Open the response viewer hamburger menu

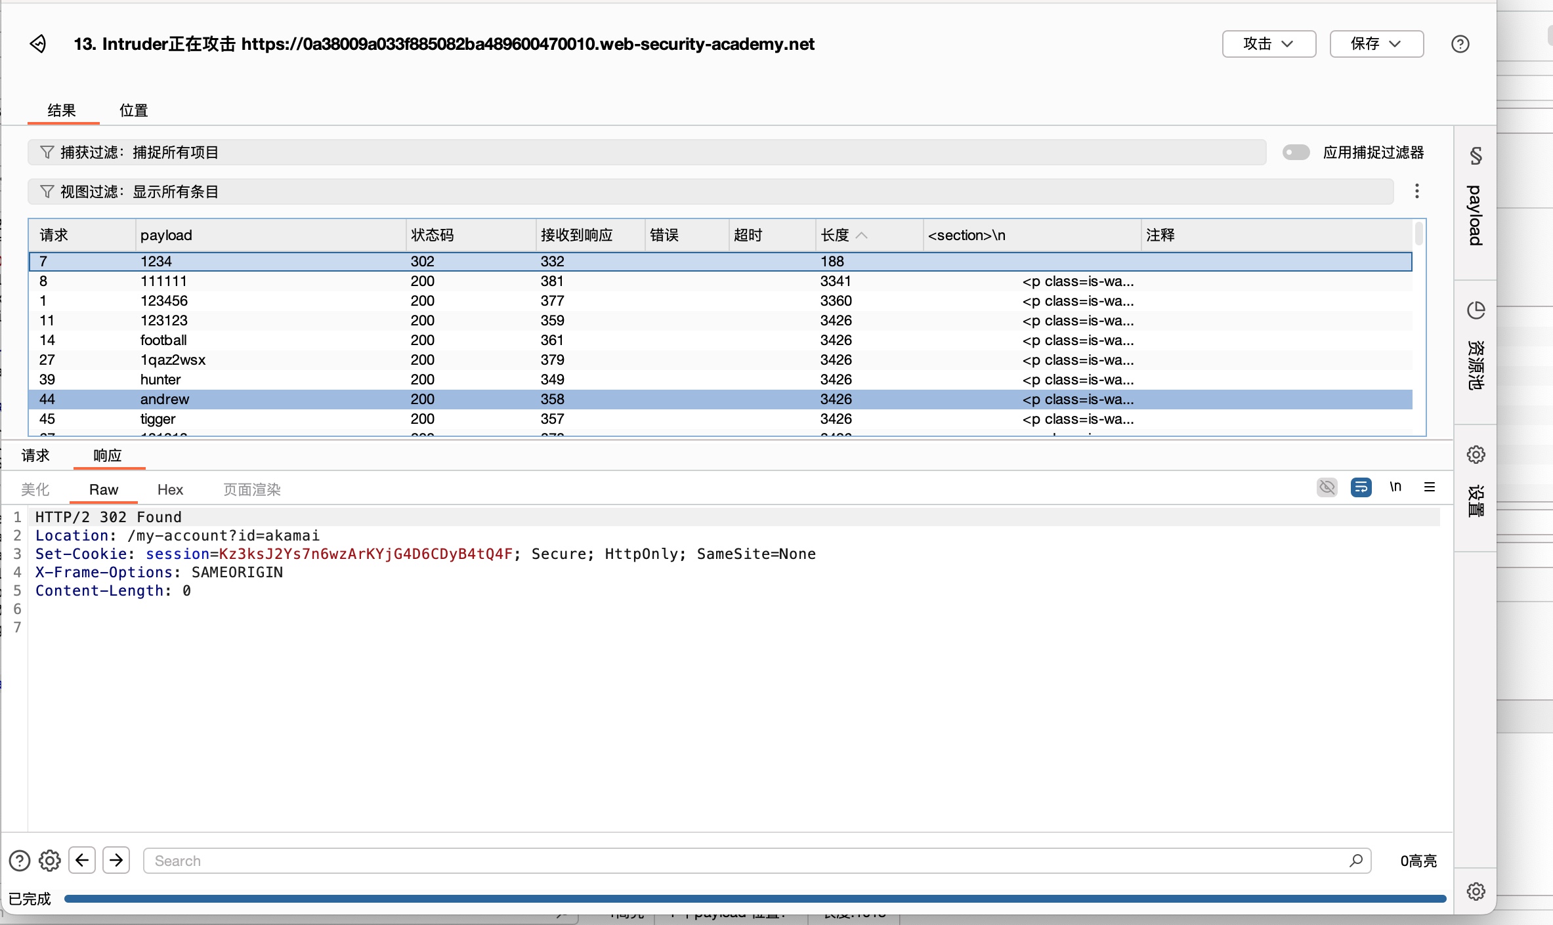[1429, 487]
